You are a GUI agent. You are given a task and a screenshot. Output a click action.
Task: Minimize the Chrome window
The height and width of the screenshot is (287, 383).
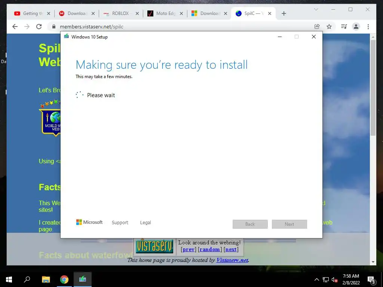pyautogui.click(x=333, y=9)
